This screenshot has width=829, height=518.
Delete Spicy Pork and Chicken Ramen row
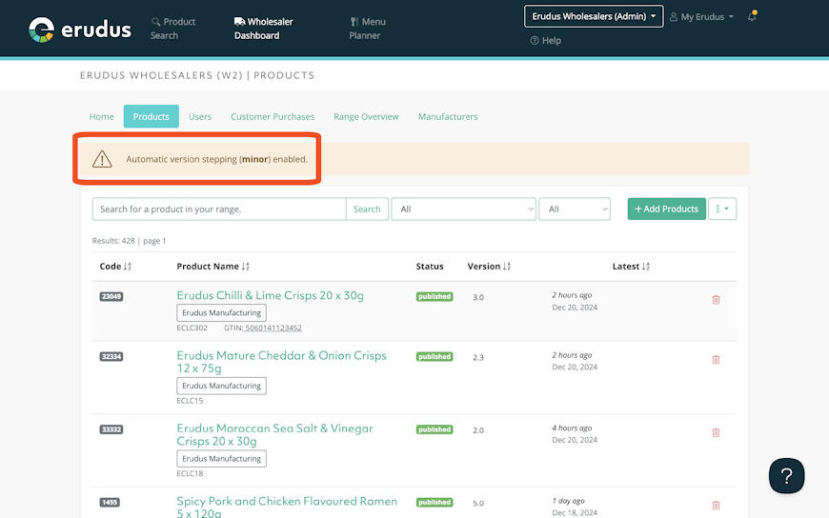[x=716, y=506]
